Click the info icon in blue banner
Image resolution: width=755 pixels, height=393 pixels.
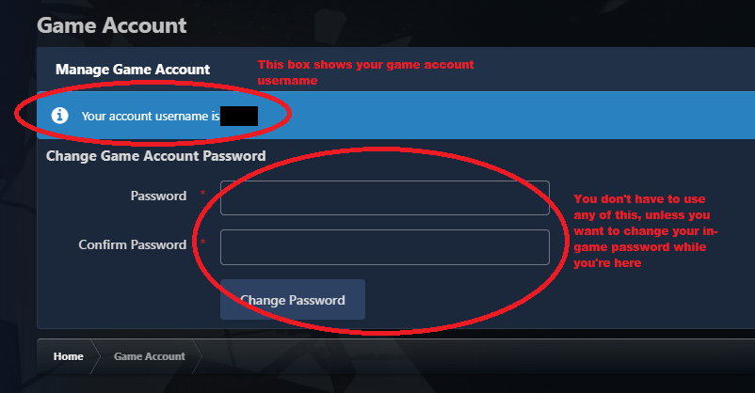59,116
